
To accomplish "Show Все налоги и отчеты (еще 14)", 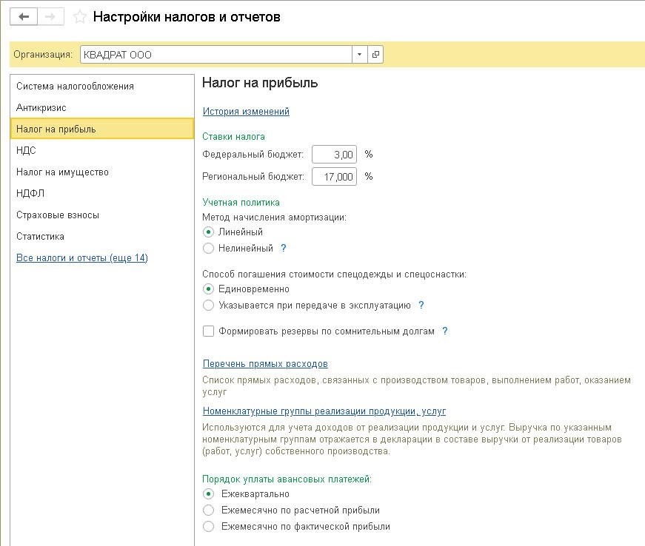I will click(x=81, y=257).
